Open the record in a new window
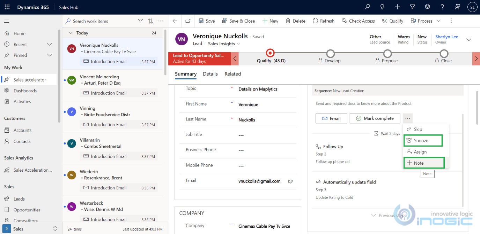This screenshot has height=234, width=480. click(188, 21)
